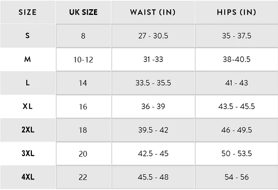278x190 pixels.
Task: Click the WAIST (IN) column header
Action: click(153, 12)
